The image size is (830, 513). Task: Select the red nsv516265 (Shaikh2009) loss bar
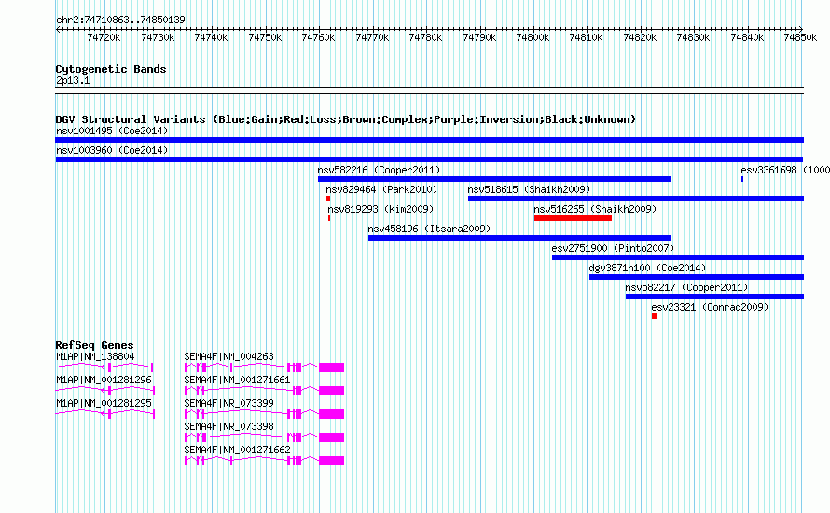[573, 218]
